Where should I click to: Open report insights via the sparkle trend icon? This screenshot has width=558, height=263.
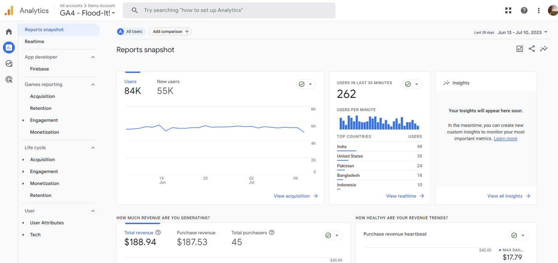point(544,48)
